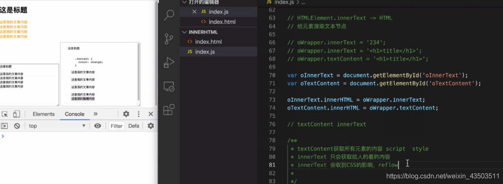Click the '// textContent innerText' comment line
Screen dimensions: 503x184
click(327, 124)
